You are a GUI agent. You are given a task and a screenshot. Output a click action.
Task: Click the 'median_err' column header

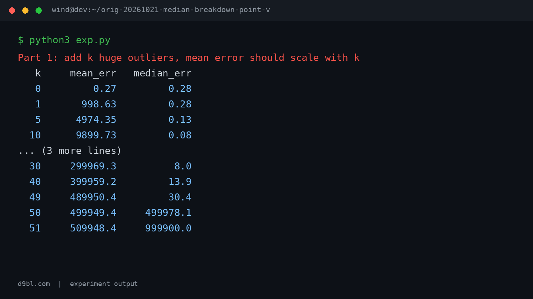[x=162, y=73]
